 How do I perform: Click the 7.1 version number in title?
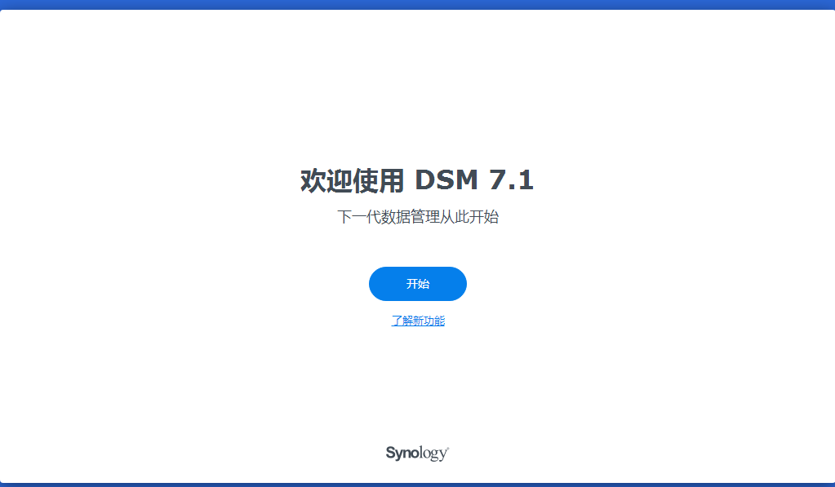tap(511, 180)
